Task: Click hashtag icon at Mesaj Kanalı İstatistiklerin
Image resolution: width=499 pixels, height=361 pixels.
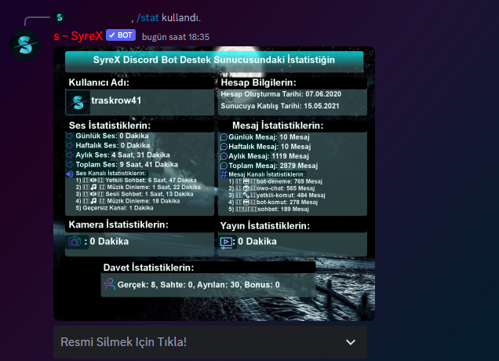Action: (224, 174)
